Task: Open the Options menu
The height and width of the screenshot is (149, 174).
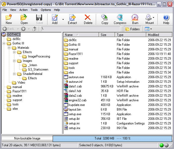Action: (46, 10)
